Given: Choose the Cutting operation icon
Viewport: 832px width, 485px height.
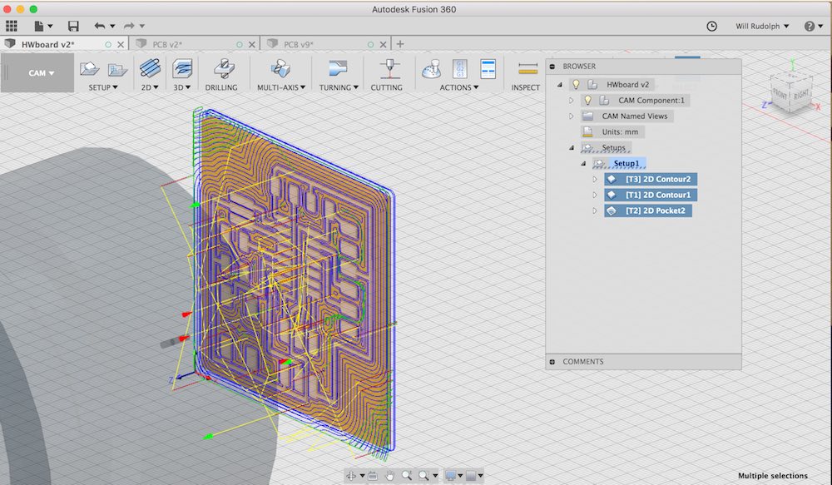Looking at the screenshot, I should click(389, 68).
